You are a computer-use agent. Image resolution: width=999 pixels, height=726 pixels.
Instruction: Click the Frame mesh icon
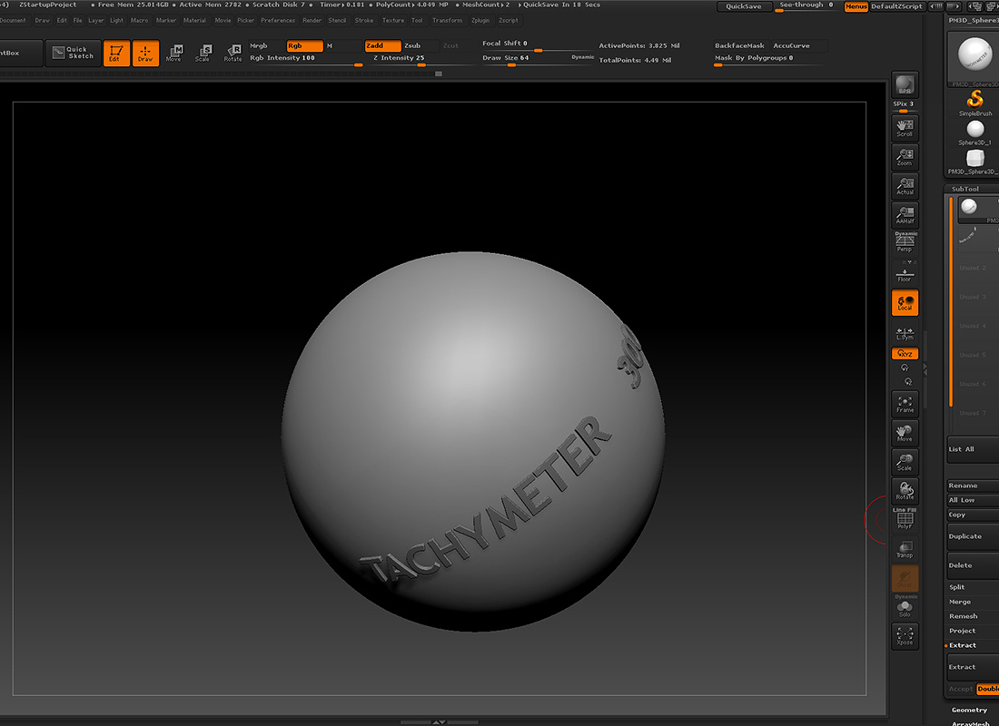pyautogui.click(x=904, y=405)
